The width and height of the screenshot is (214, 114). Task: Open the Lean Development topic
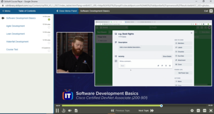click(x=16, y=34)
